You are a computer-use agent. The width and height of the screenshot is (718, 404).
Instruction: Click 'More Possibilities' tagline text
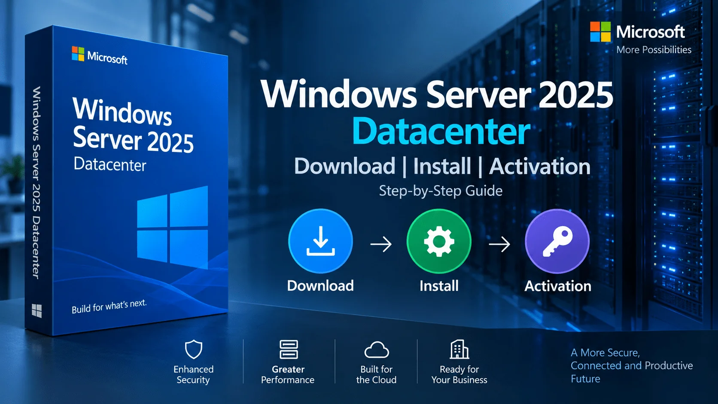(x=654, y=50)
